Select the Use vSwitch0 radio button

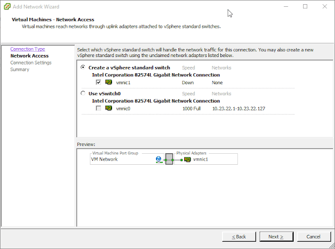tap(83, 93)
